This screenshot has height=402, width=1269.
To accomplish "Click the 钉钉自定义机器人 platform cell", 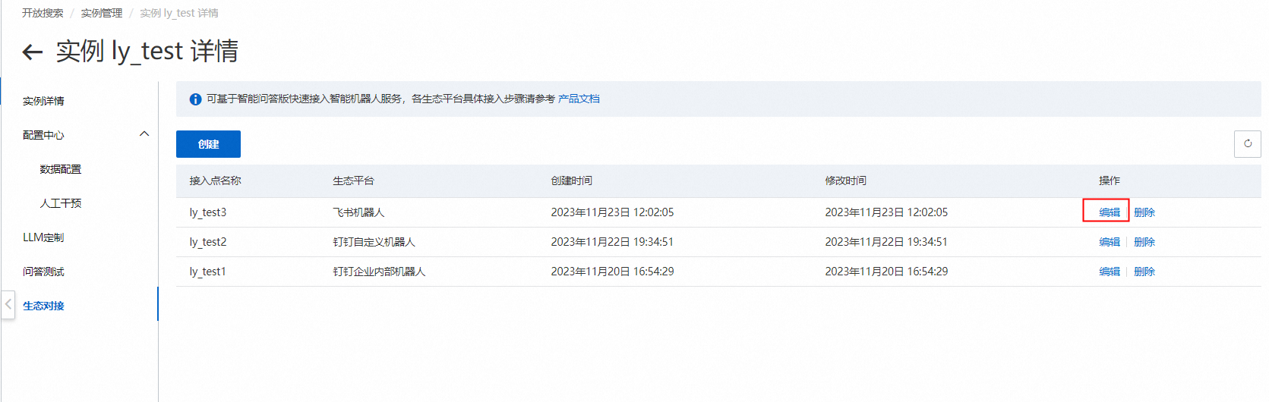I will 374,242.
